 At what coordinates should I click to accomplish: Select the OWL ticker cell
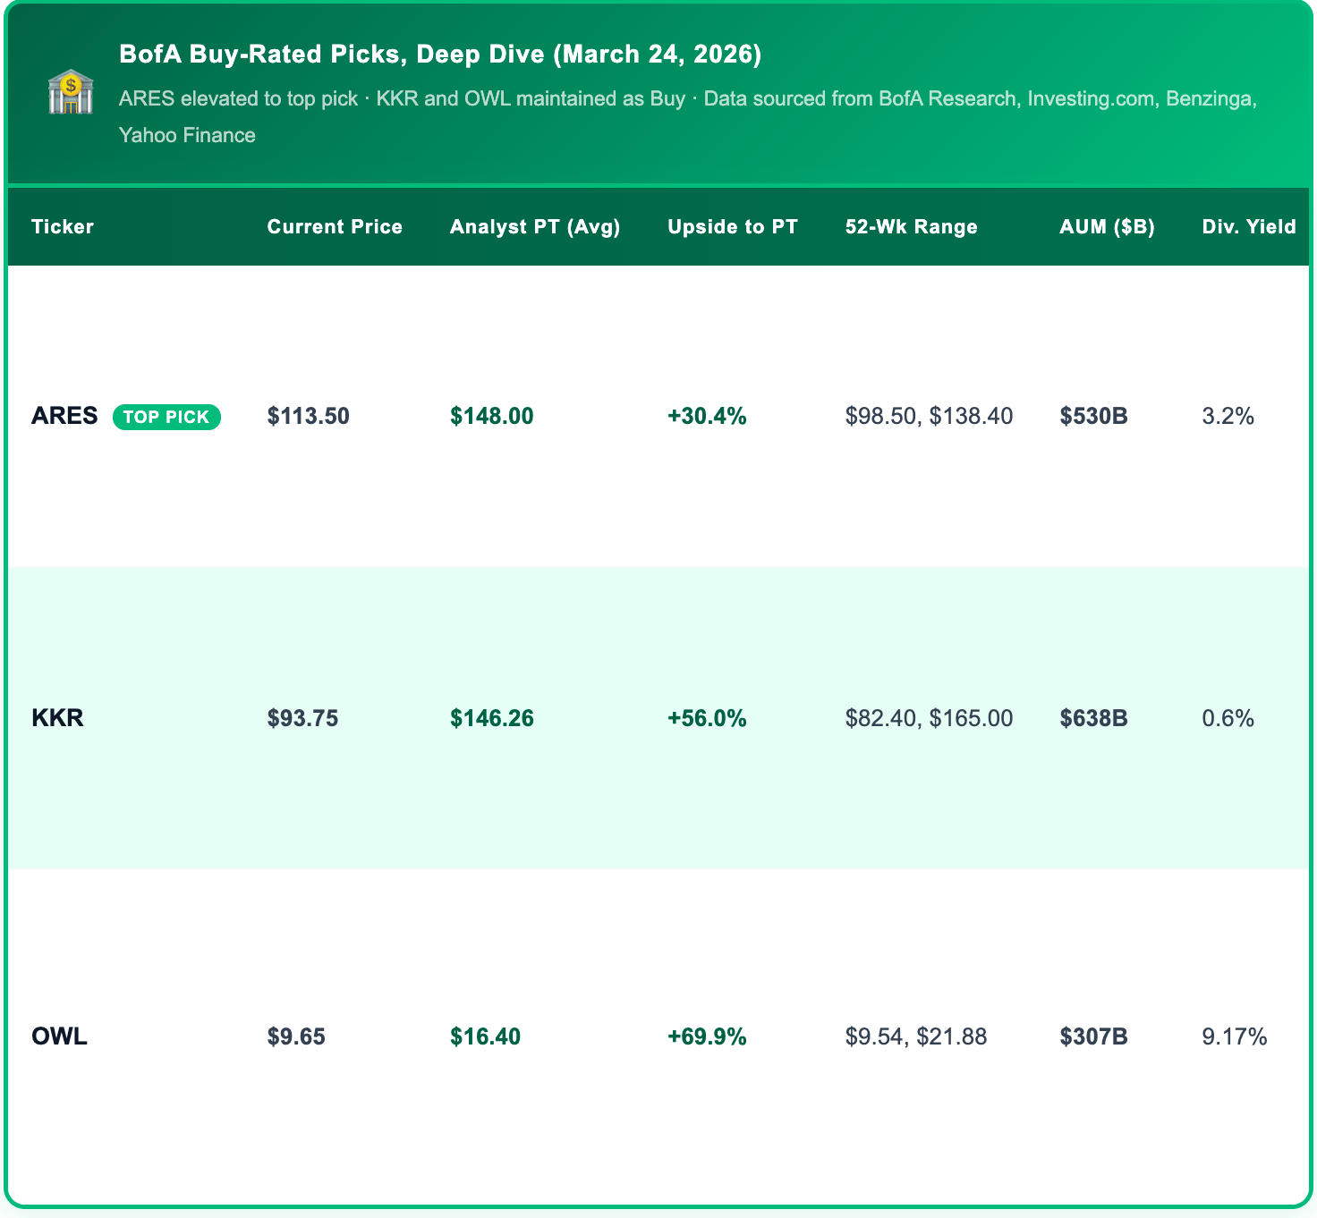[x=59, y=1036]
